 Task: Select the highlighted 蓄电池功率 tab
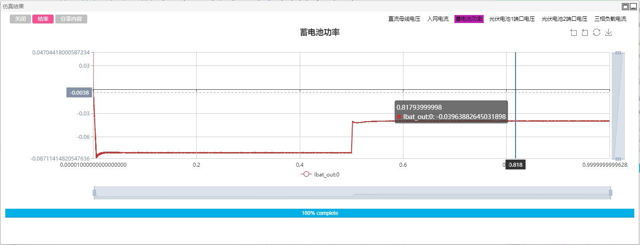click(x=469, y=19)
